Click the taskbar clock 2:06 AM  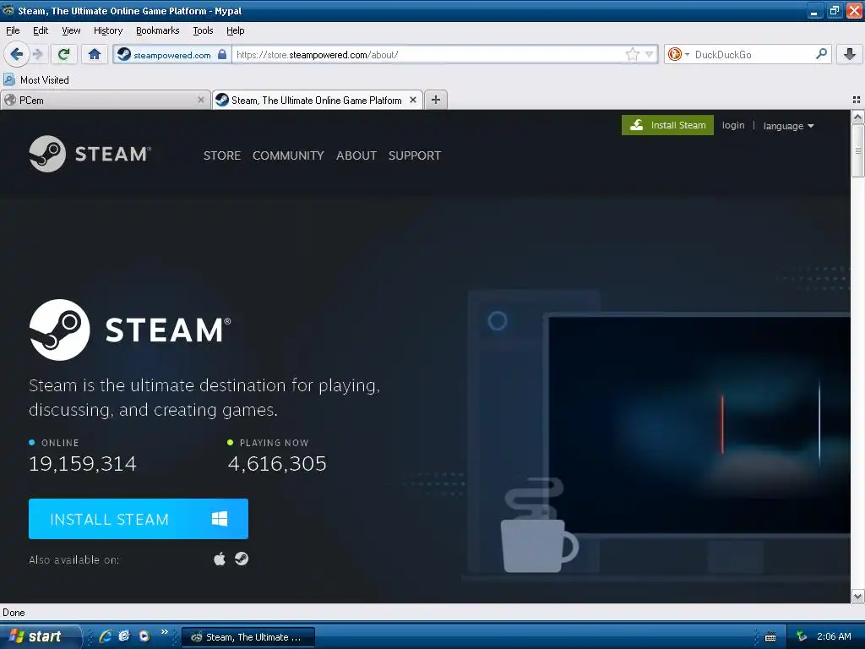click(834, 636)
